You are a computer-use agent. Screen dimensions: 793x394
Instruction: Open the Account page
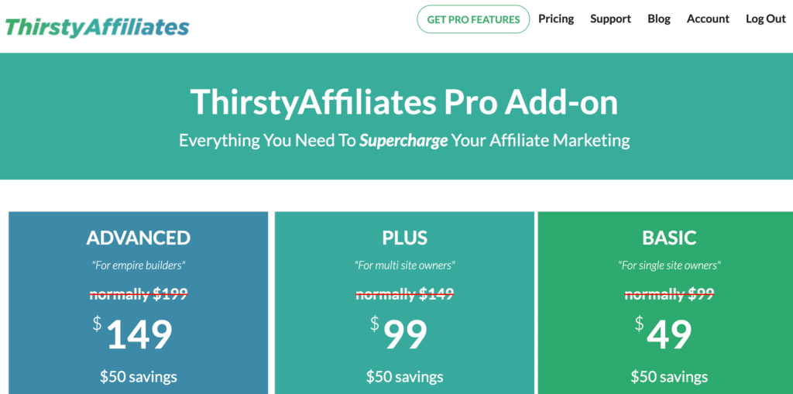pyautogui.click(x=708, y=19)
